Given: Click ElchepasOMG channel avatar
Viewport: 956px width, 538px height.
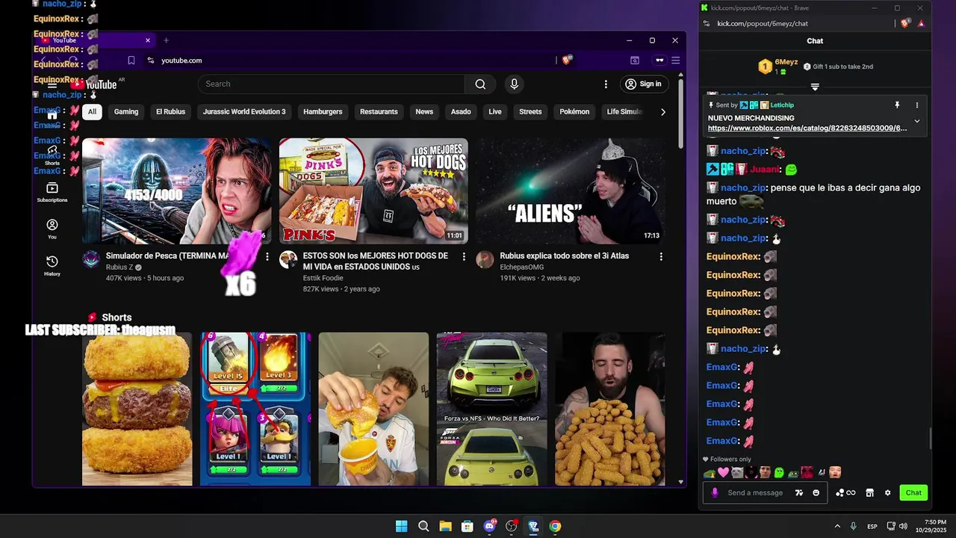Looking at the screenshot, I should tap(485, 259).
